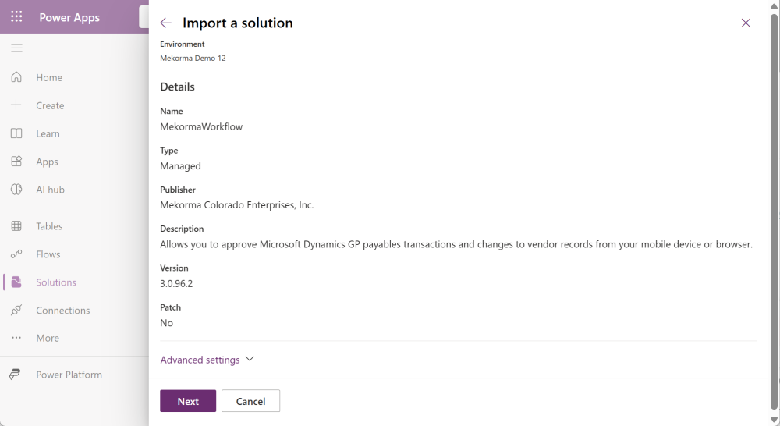
Task: Click the Apps grid icon
Action: pos(16,162)
